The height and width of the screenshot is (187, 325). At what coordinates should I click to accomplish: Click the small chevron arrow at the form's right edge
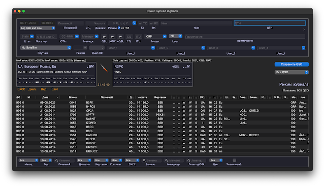click(304, 29)
